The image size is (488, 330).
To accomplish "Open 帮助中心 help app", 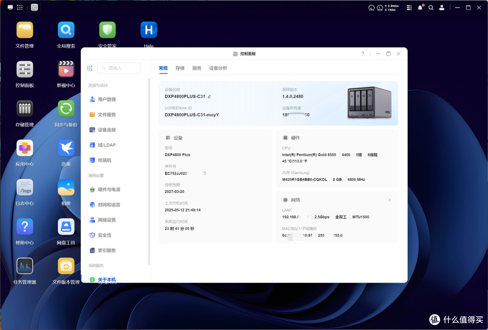I will (24, 227).
